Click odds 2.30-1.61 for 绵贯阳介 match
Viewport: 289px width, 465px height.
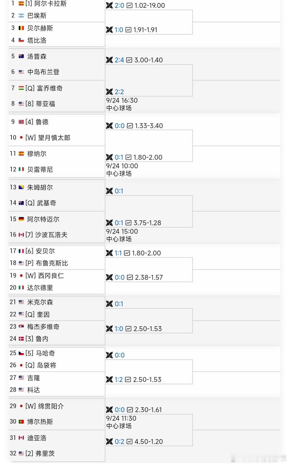[149, 410]
